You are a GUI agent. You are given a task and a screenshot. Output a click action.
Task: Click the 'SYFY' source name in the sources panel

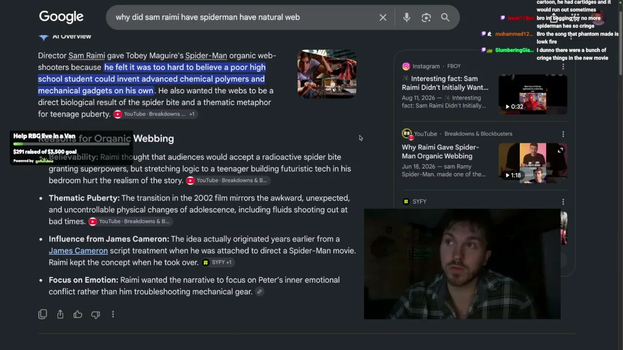pos(420,201)
